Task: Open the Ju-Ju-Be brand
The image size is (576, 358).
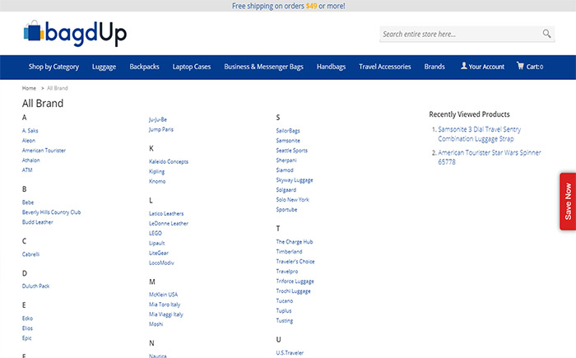Action: 158,119
